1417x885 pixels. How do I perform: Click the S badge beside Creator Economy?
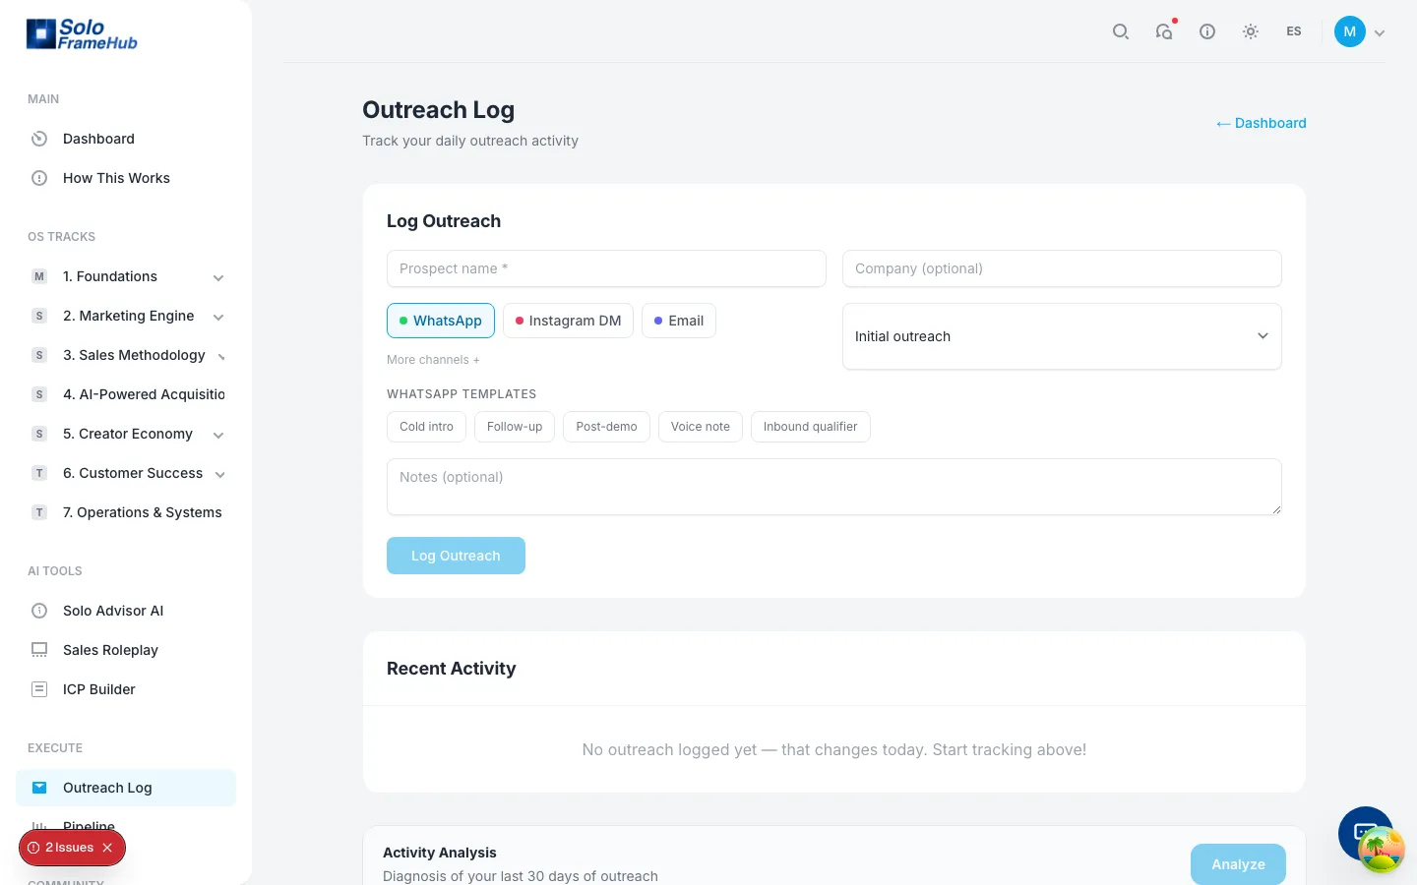click(39, 434)
